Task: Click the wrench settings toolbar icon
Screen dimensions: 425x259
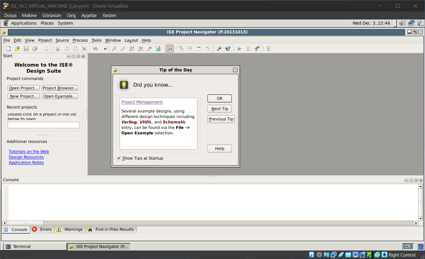Action: tap(219, 49)
